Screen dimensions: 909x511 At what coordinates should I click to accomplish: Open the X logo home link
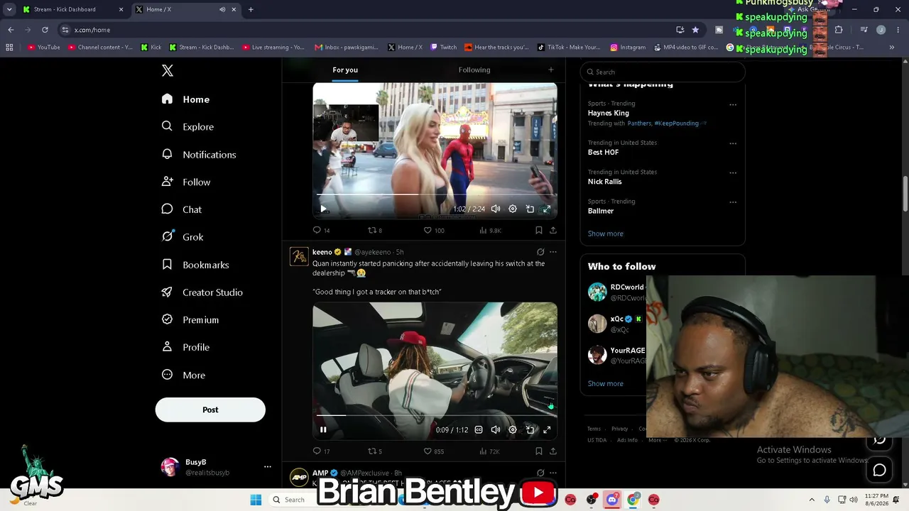click(x=168, y=70)
